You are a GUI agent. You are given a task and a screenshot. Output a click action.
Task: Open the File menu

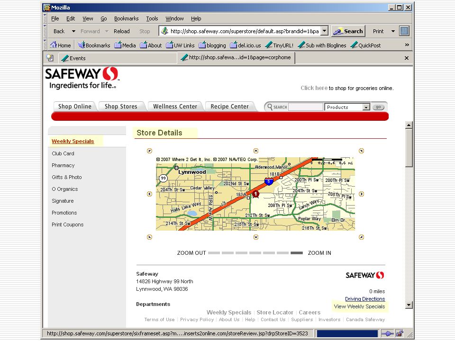click(x=55, y=18)
